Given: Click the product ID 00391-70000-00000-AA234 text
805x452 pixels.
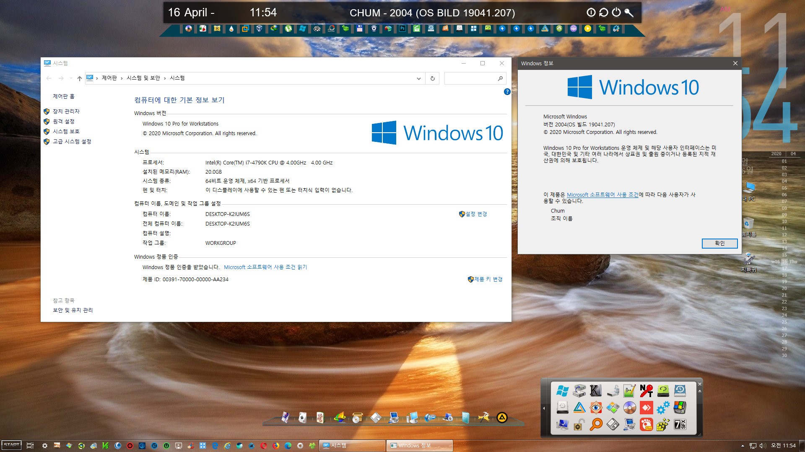Looking at the screenshot, I should tap(195, 279).
